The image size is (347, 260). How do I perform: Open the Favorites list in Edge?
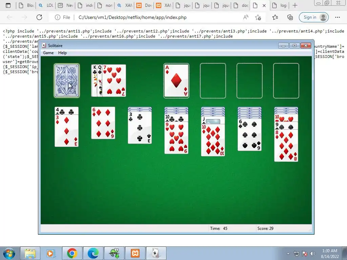275,17
